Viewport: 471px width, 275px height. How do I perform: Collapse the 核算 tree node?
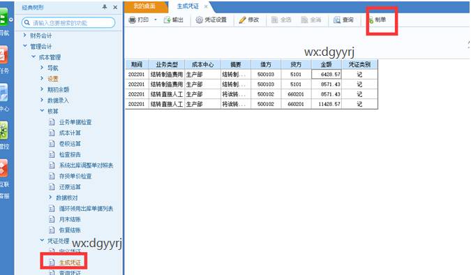click(x=42, y=111)
